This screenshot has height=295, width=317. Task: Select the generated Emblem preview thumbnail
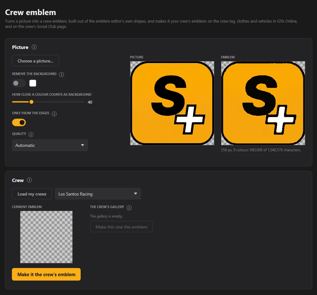click(x=263, y=103)
